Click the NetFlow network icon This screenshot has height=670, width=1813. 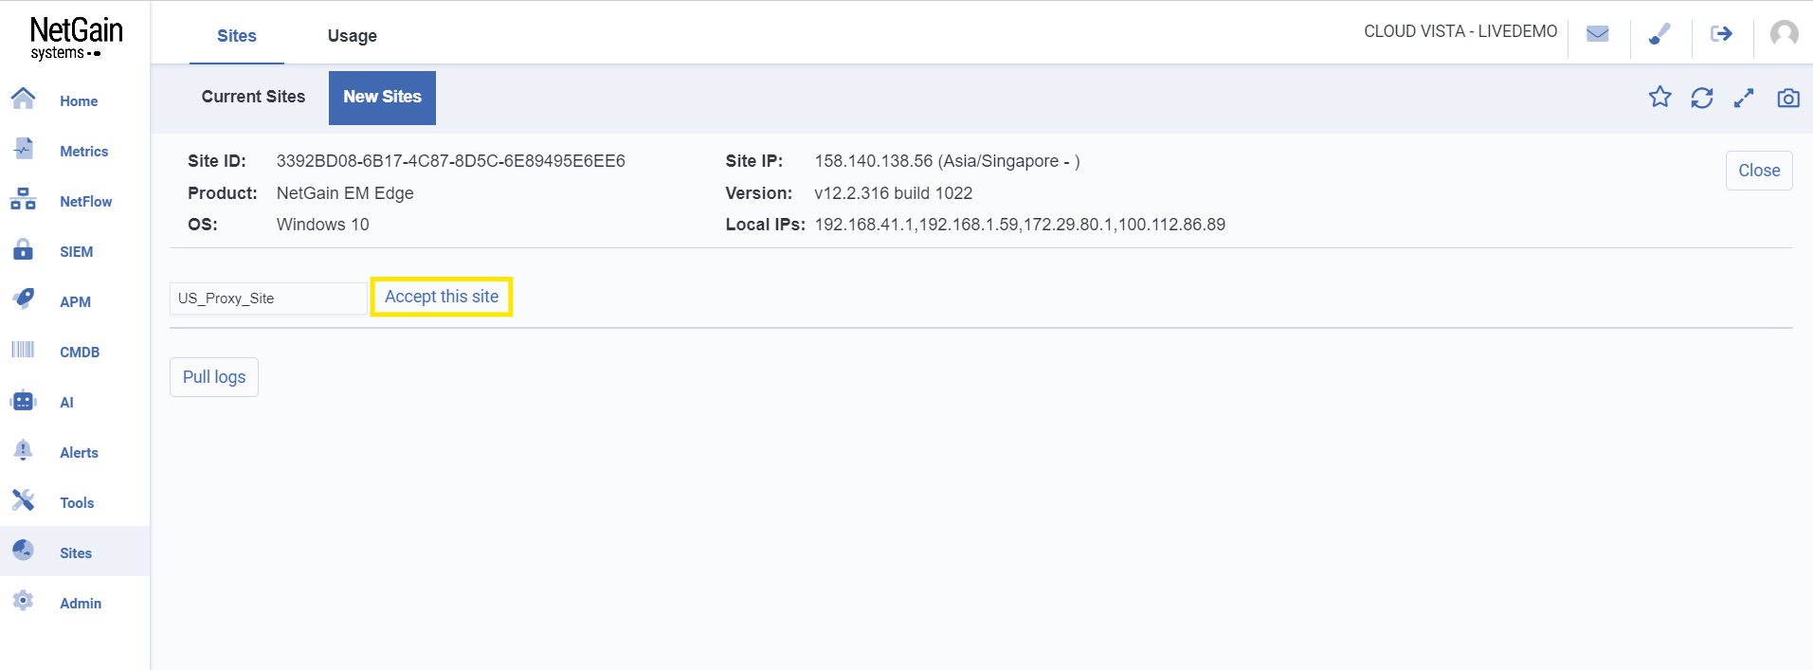(x=23, y=199)
